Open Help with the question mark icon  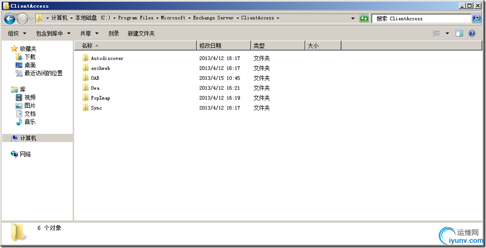472,33
